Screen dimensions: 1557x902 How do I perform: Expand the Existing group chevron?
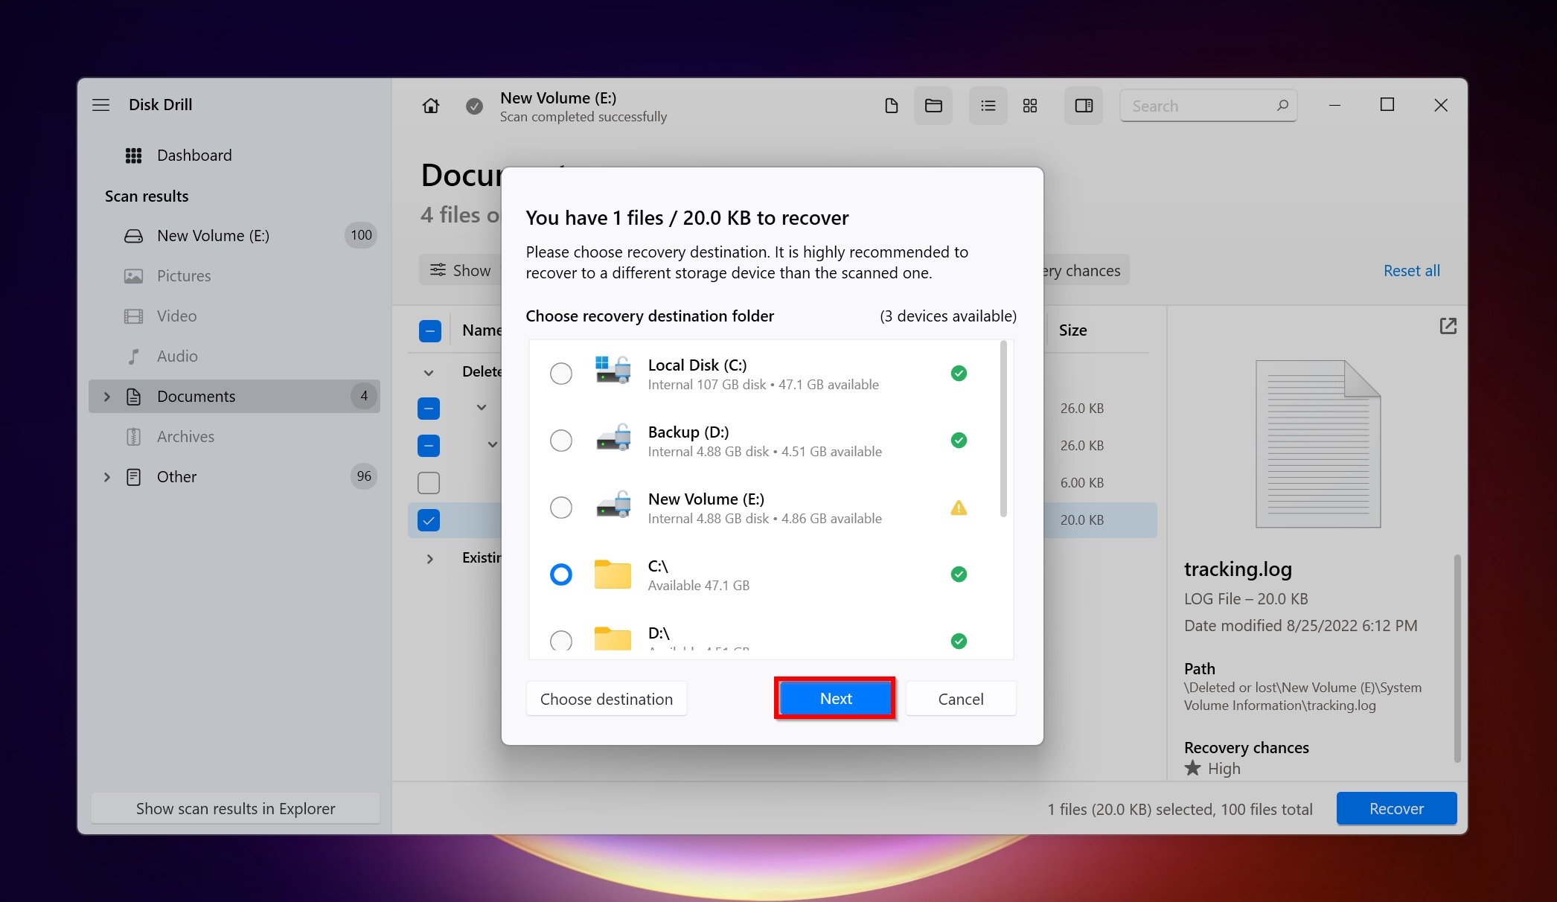click(429, 558)
